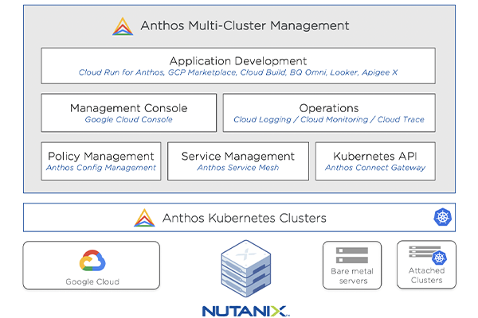Viewport: 478px width, 318px height.
Task: Click the Google Cloud Console subtitle
Action: click(x=128, y=120)
